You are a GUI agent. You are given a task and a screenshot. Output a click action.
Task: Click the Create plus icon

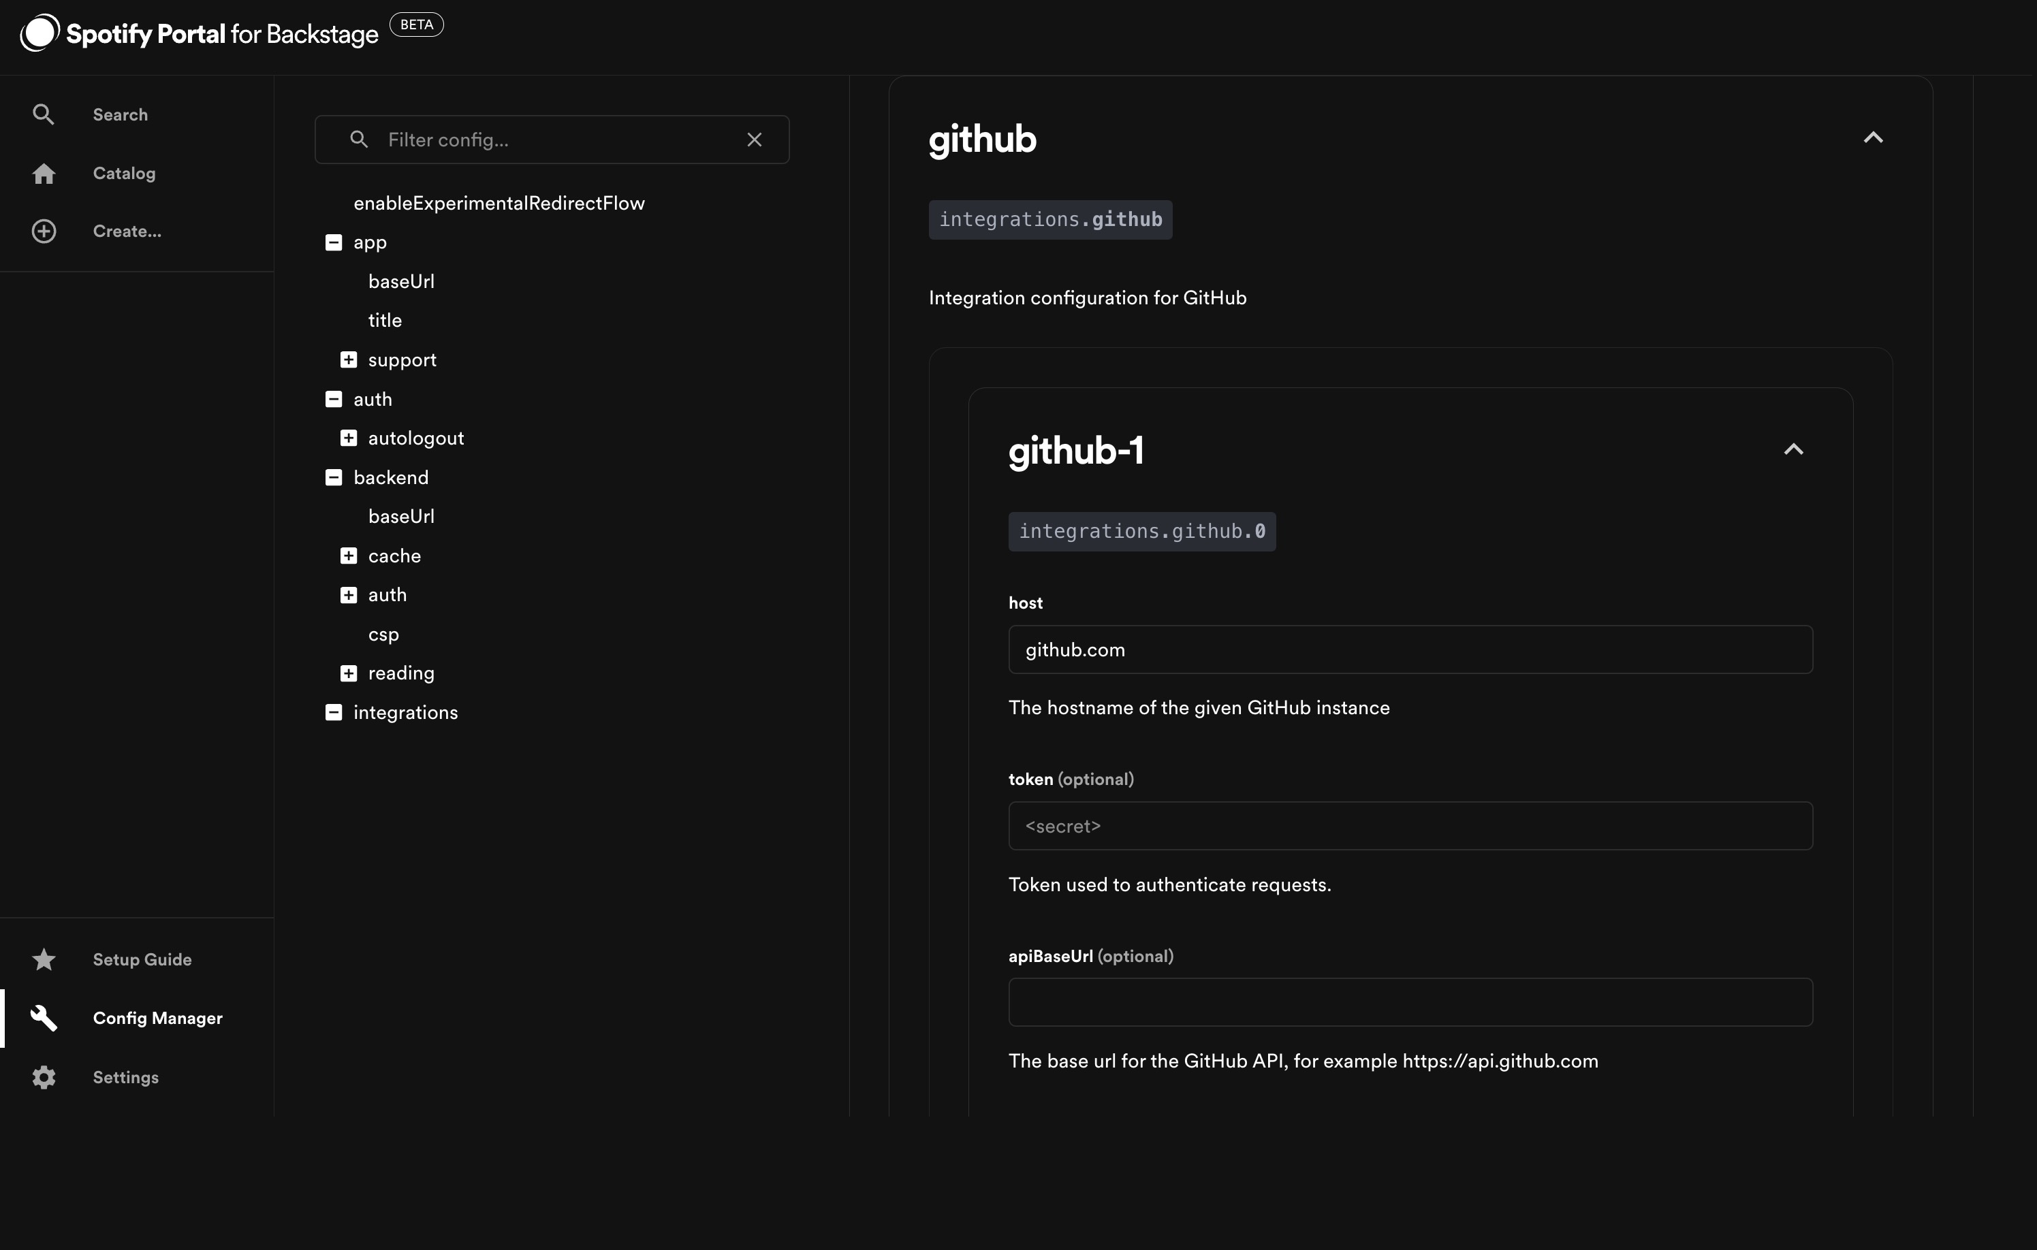44,230
